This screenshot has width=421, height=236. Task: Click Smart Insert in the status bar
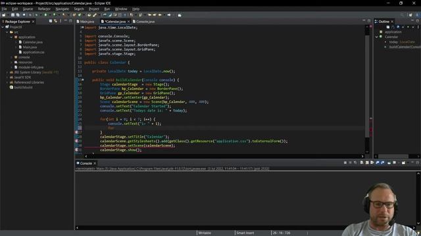pos(245,233)
